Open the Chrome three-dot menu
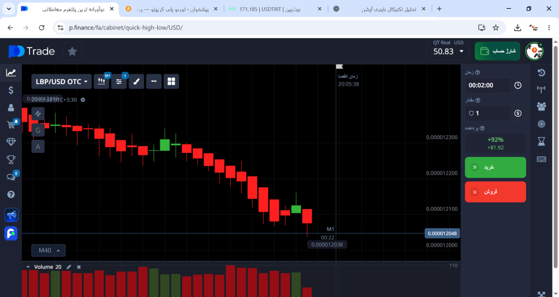 tap(549, 27)
